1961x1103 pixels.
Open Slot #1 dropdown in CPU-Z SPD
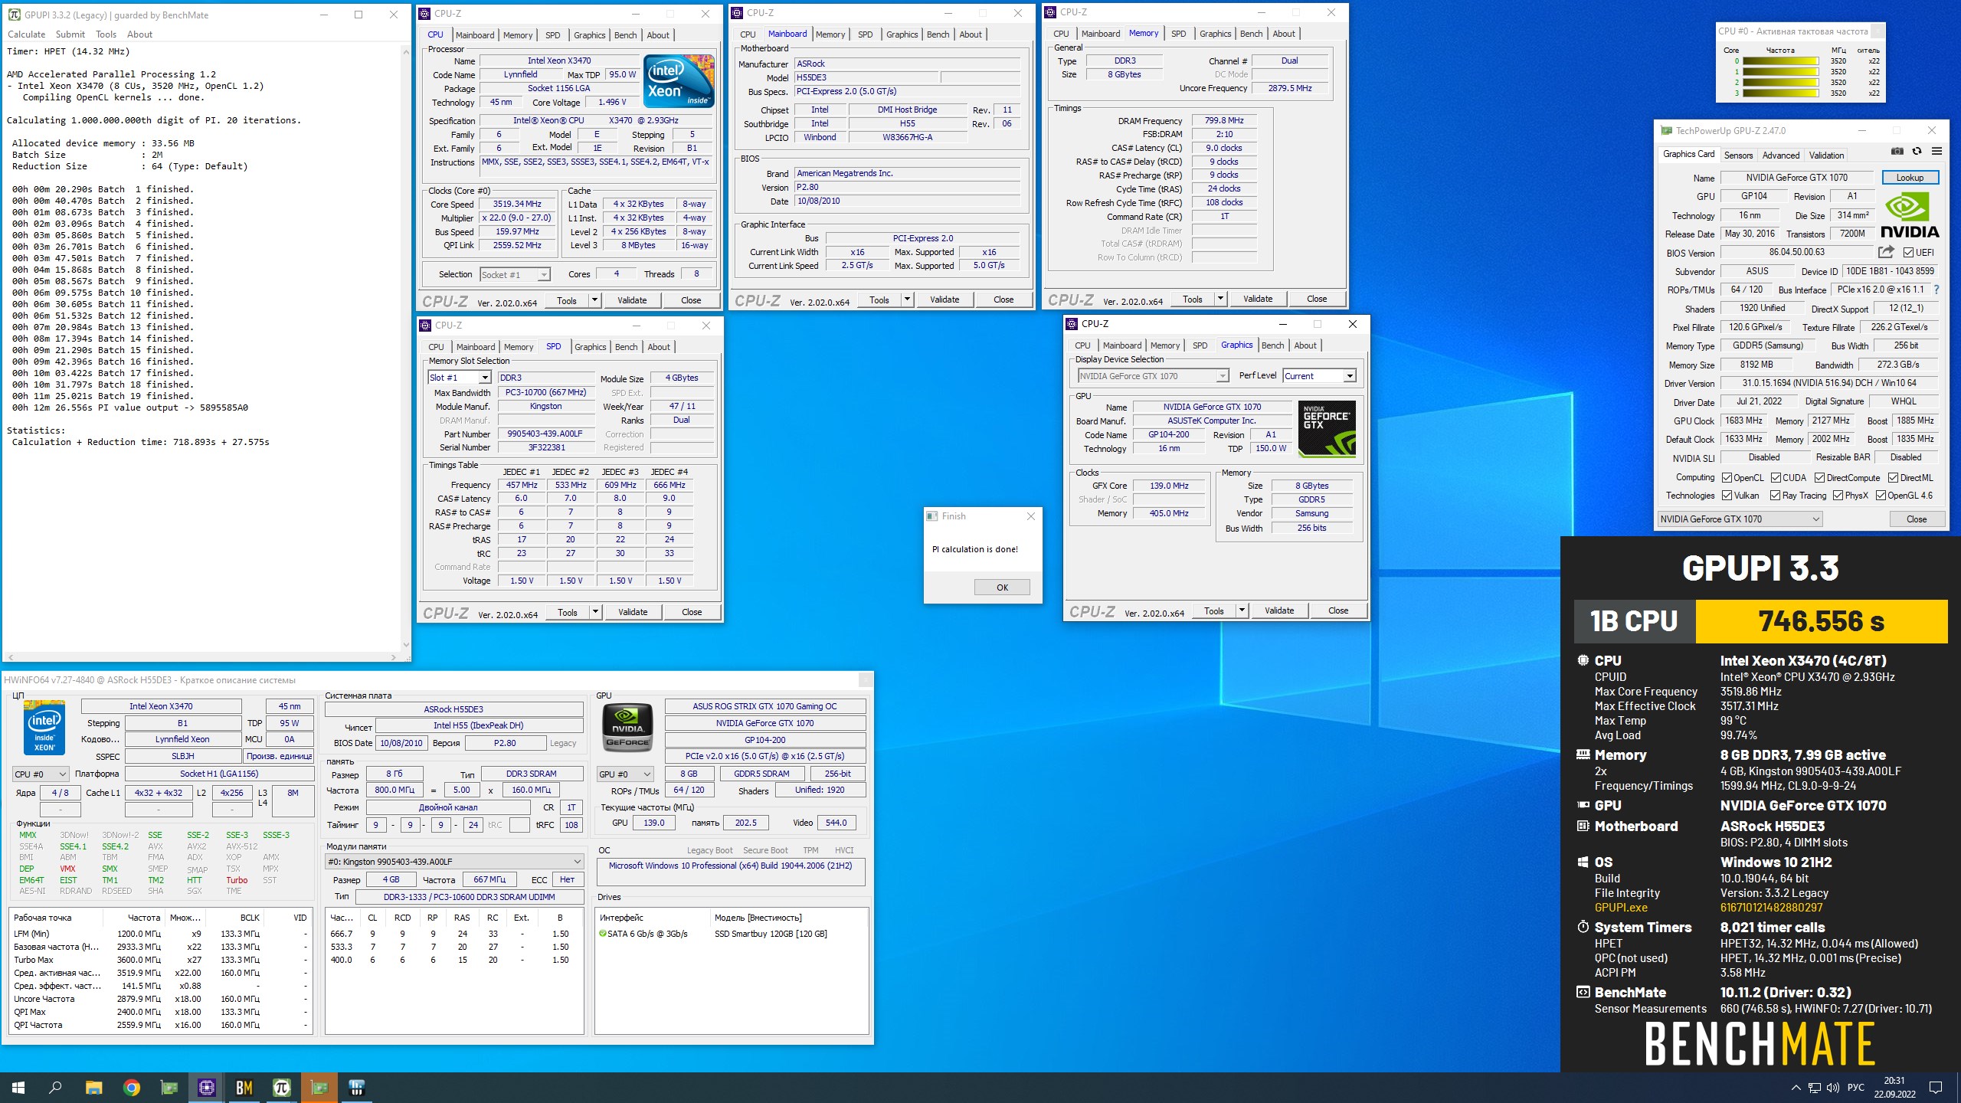point(460,378)
